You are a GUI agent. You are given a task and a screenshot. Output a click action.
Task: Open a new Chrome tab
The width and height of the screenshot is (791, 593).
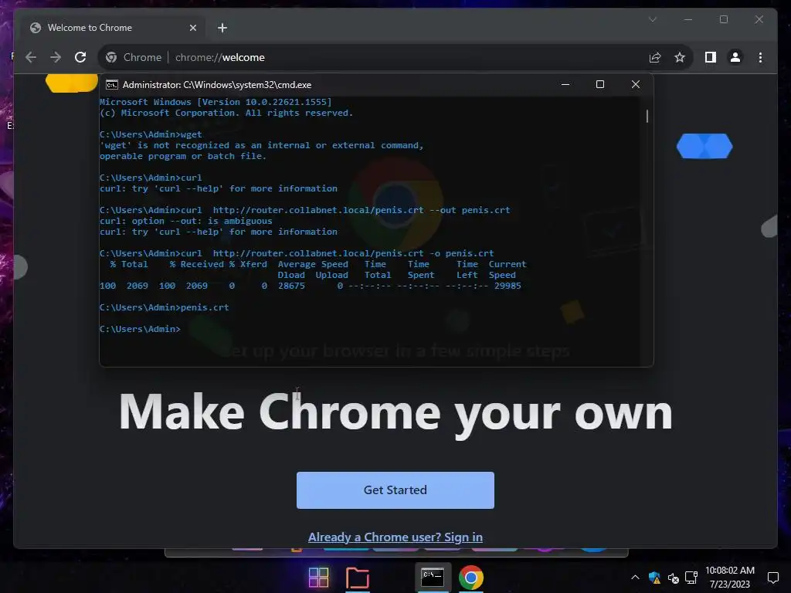[222, 28]
